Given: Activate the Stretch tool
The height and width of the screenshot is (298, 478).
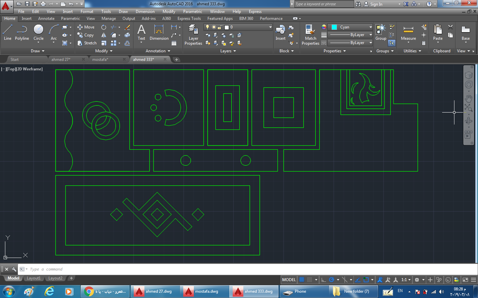Looking at the screenshot, I should (x=87, y=43).
